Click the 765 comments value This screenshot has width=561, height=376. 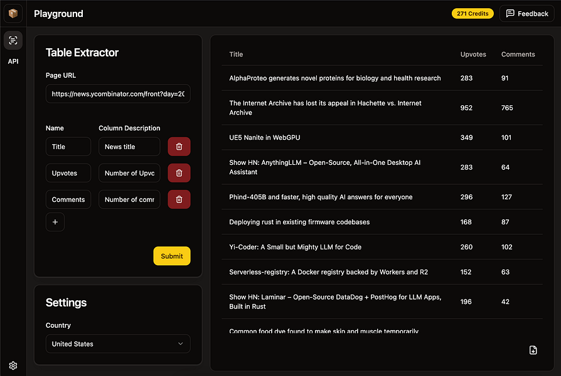[507, 108]
